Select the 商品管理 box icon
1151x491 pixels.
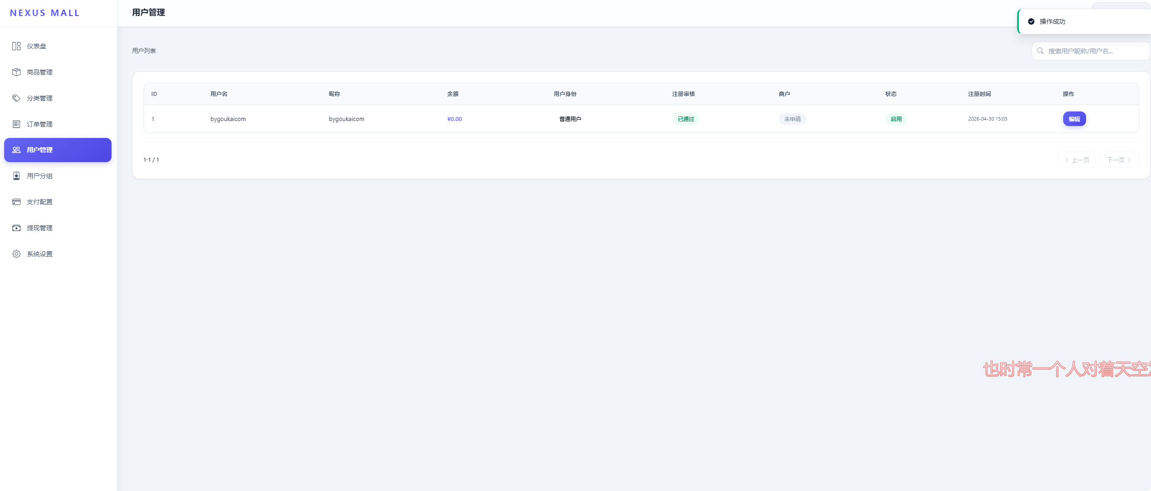pos(16,72)
